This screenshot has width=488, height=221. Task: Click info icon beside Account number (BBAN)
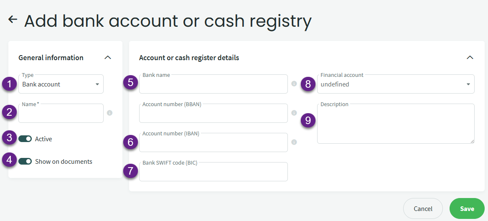294,113
